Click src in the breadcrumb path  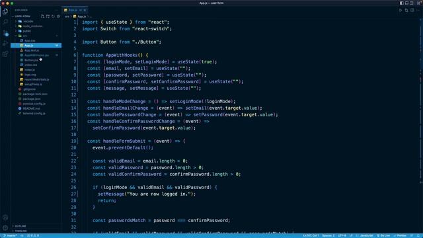coord(67,17)
